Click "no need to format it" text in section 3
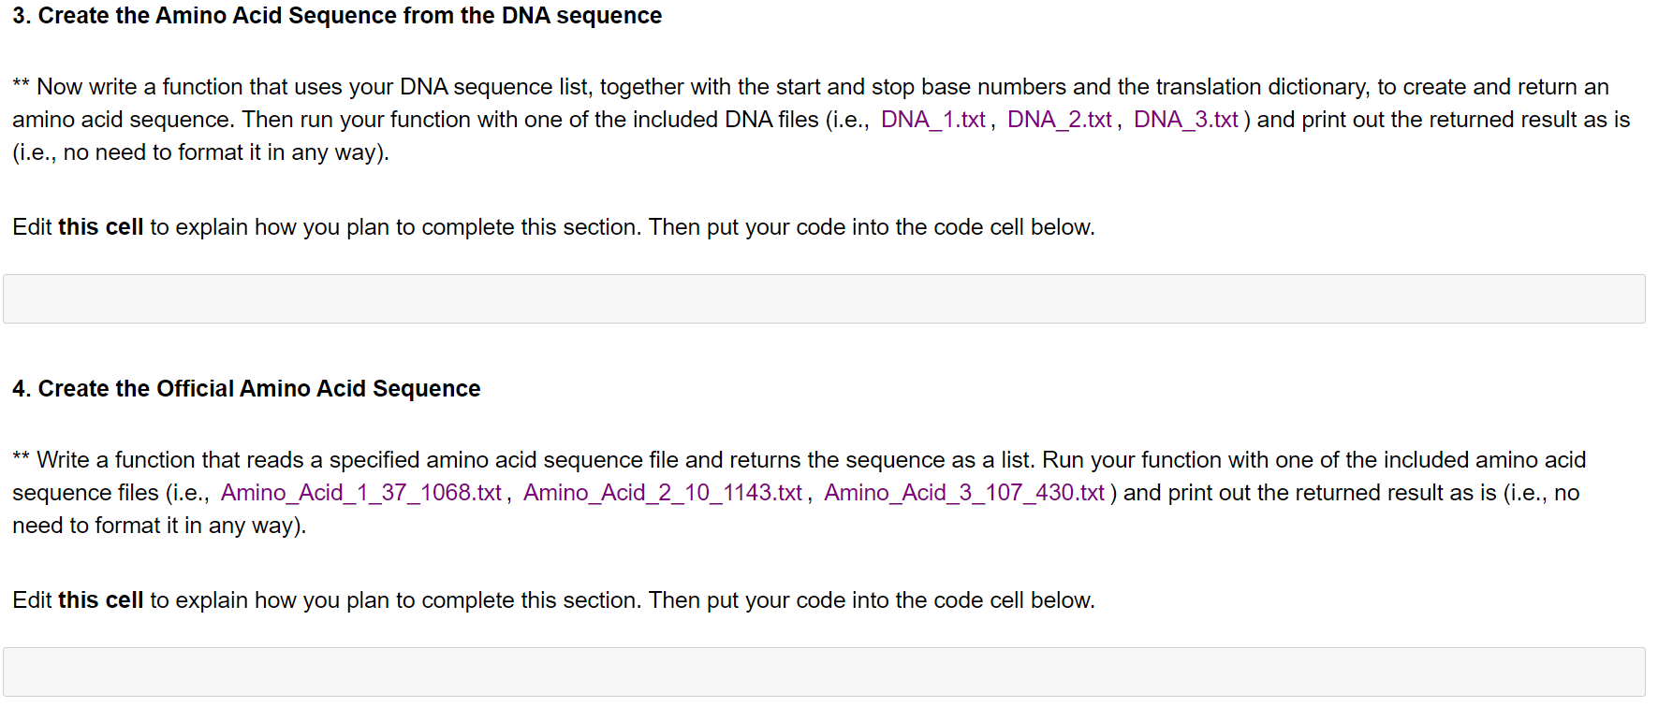Screen dimensions: 1658x707 pyautogui.click(x=178, y=152)
